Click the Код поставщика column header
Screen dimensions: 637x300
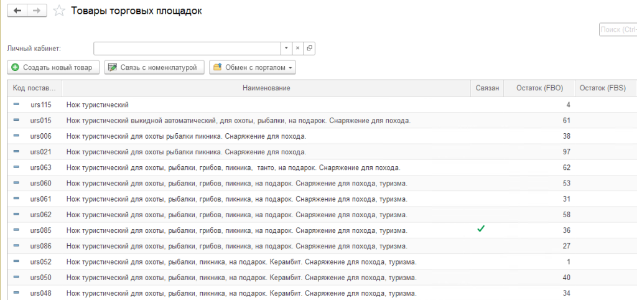point(34,88)
